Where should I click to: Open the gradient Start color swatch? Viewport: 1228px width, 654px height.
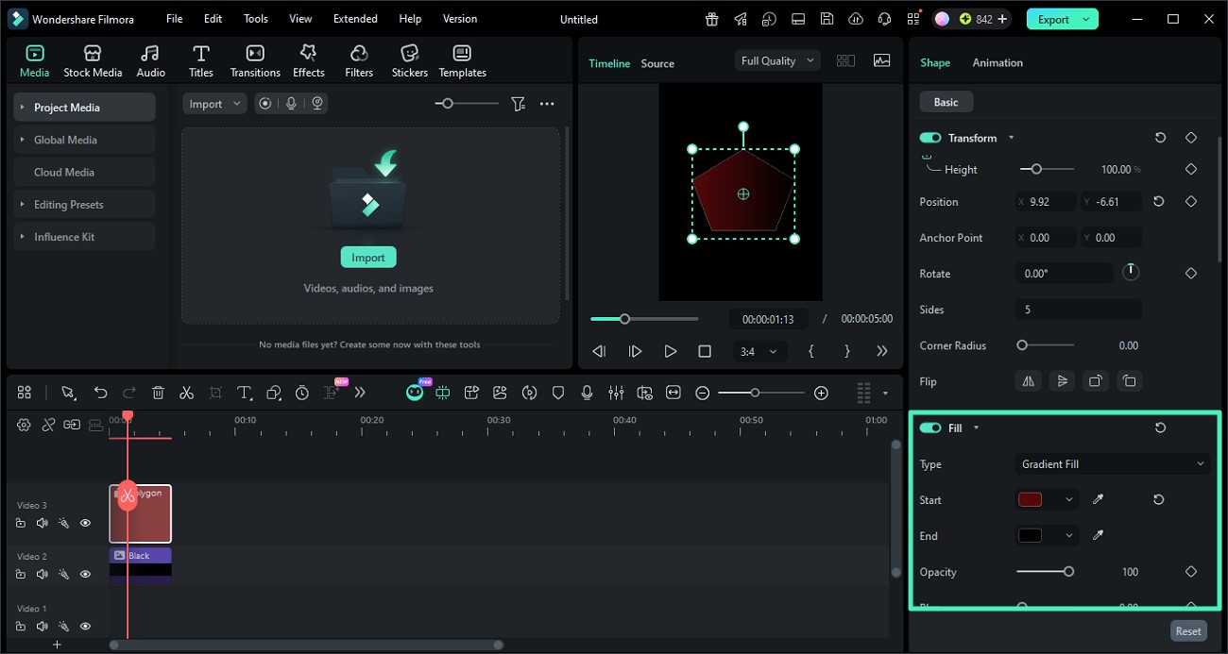pos(1031,499)
